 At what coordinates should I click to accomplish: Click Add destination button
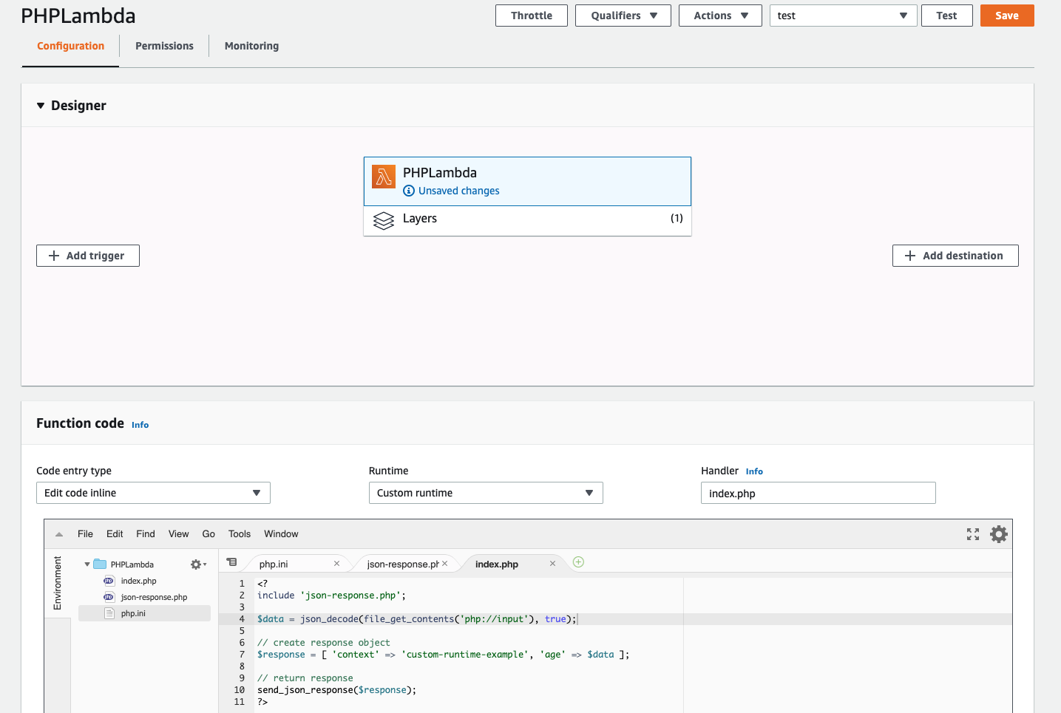(955, 256)
